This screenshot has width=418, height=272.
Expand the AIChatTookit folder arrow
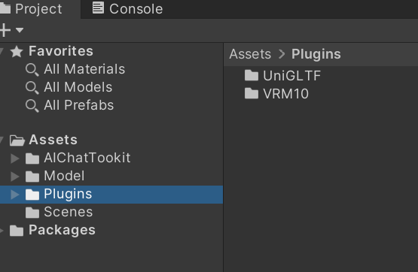tap(15, 159)
